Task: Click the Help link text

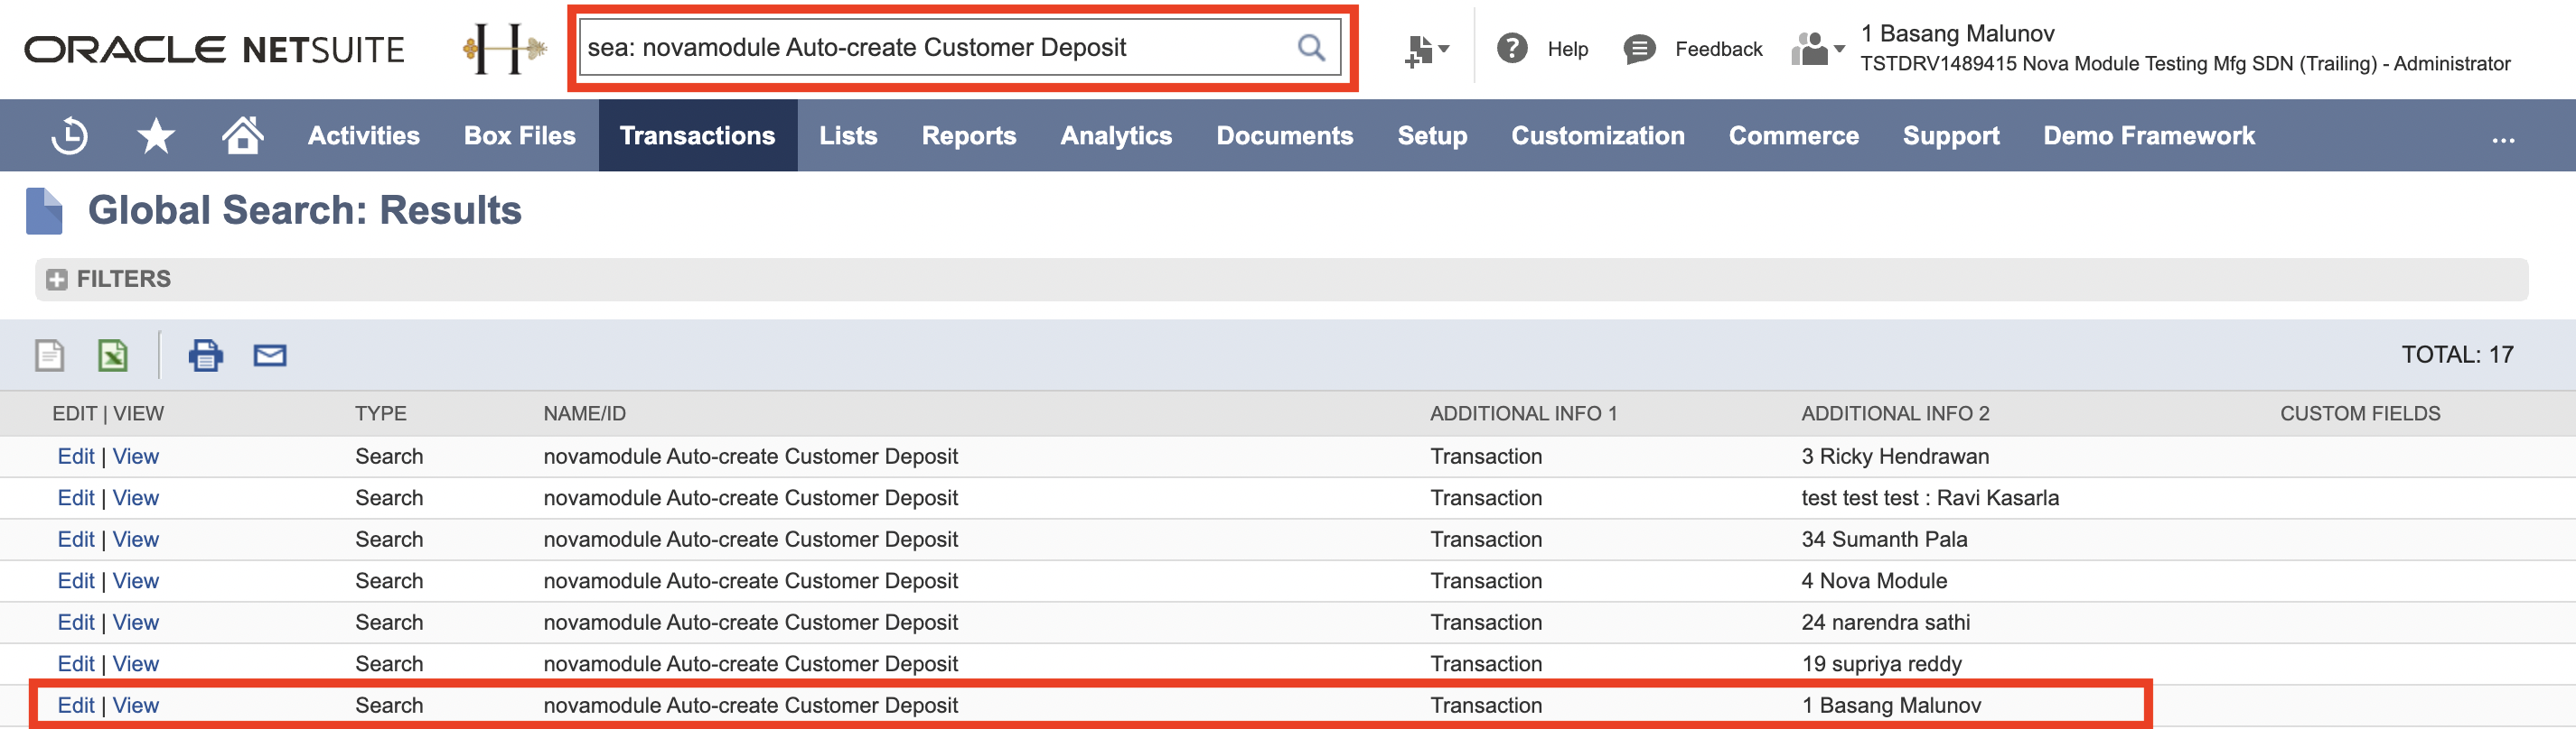Action: coord(1568,49)
